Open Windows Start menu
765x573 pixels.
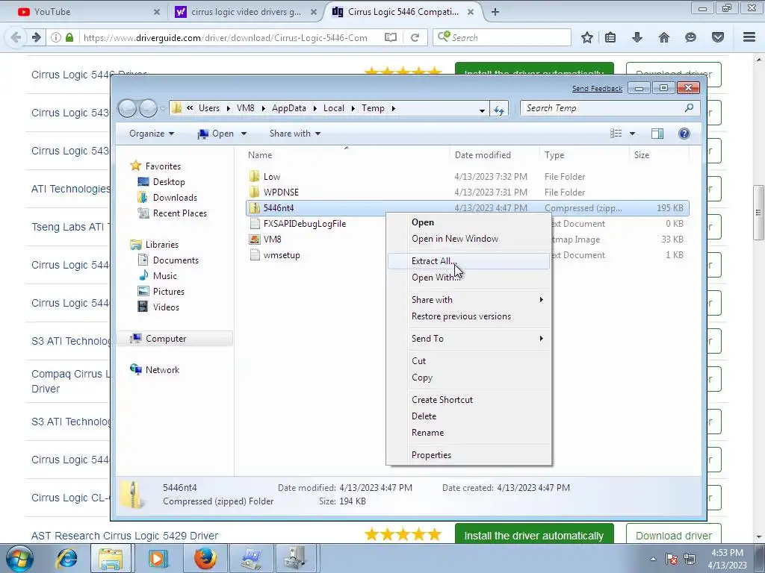tap(19, 558)
